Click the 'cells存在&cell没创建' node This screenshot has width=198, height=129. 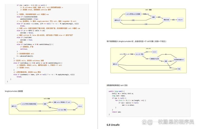pyautogui.click(x=133, y=14)
